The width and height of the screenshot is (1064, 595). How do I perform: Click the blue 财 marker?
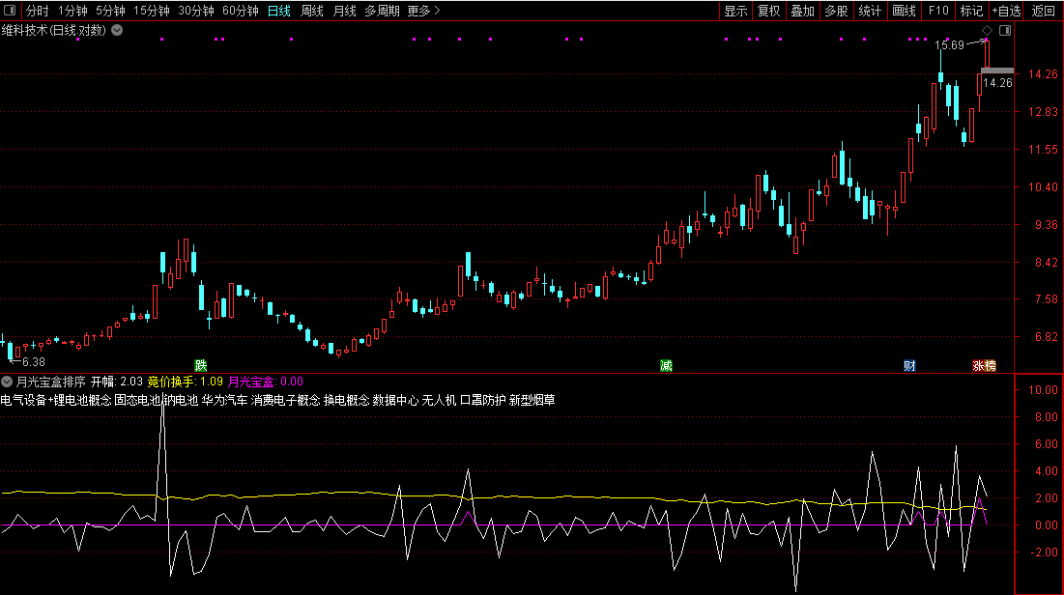909,366
